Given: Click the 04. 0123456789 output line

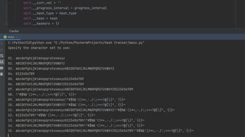Looking at the screenshot, I should coord(21,74).
